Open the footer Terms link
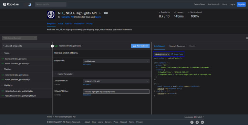248x125 pixels. pos(132,122)
